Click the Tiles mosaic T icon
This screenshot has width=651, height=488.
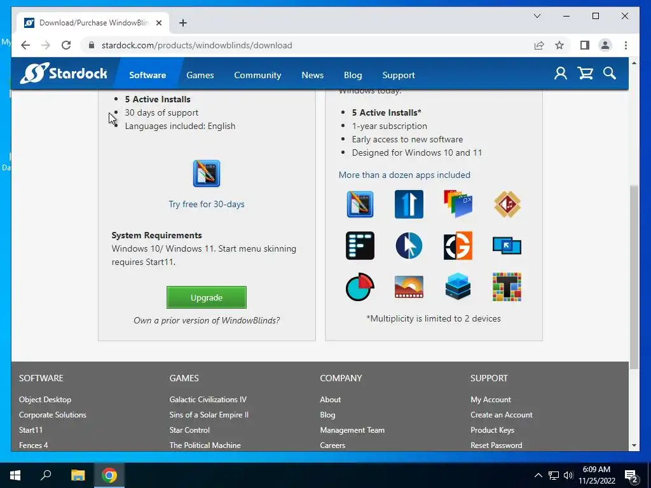507,287
